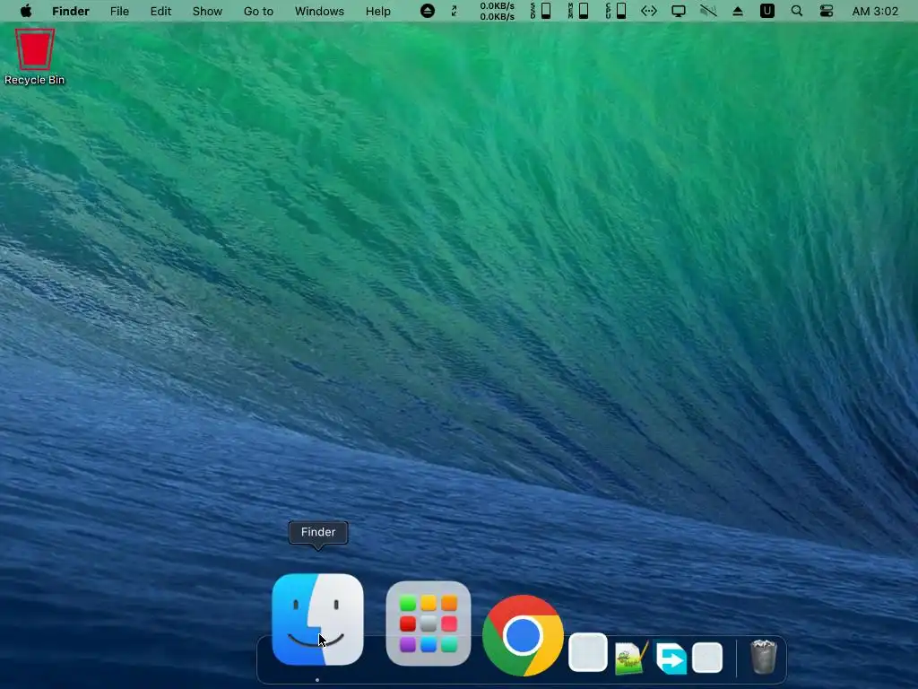Click the blank white dock icon beside Chrome
918x689 pixels.
click(588, 652)
